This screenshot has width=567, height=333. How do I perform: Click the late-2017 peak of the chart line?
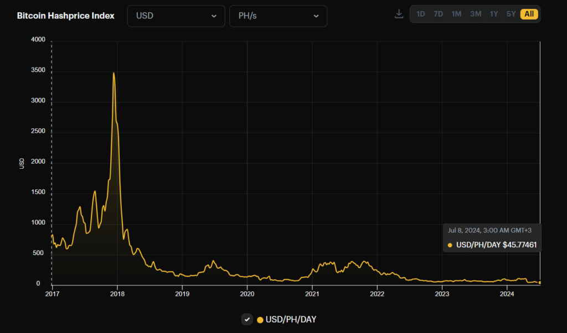pyautogui.click(x=114, y=74)
